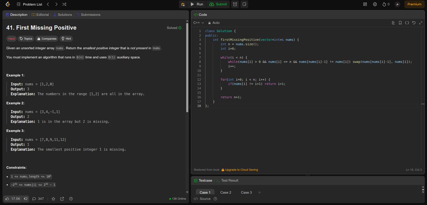Click the Source link

coord(202,199)
